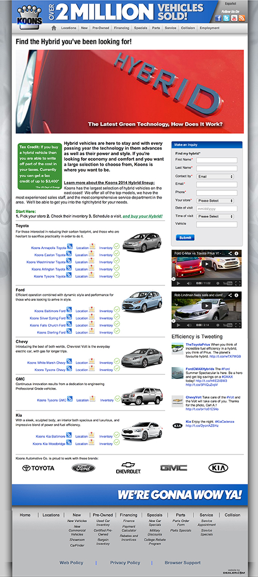Click progress bar of Ford C-Max video
This screenshot has width=258, height=577.
pos(206,280)
